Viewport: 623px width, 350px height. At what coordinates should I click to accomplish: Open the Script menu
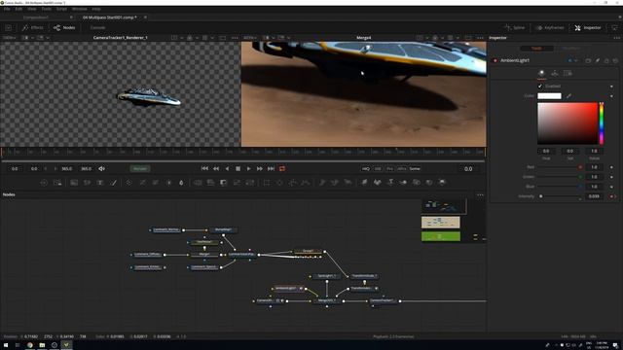[61, 9]
